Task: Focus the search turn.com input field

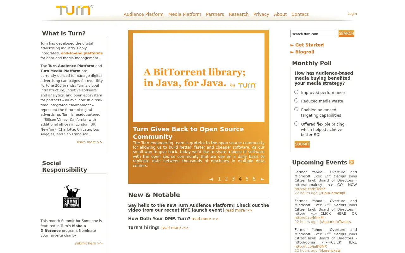Action: [313, 34]
